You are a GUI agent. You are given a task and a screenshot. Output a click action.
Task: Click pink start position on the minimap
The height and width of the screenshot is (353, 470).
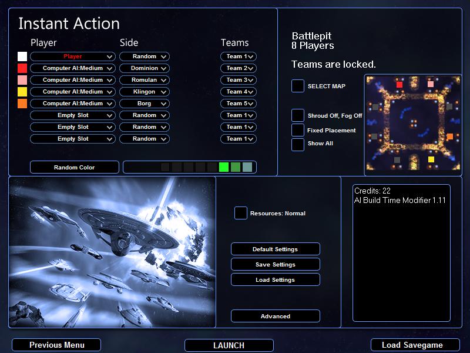pyautogui.click(x=431, y=84)
